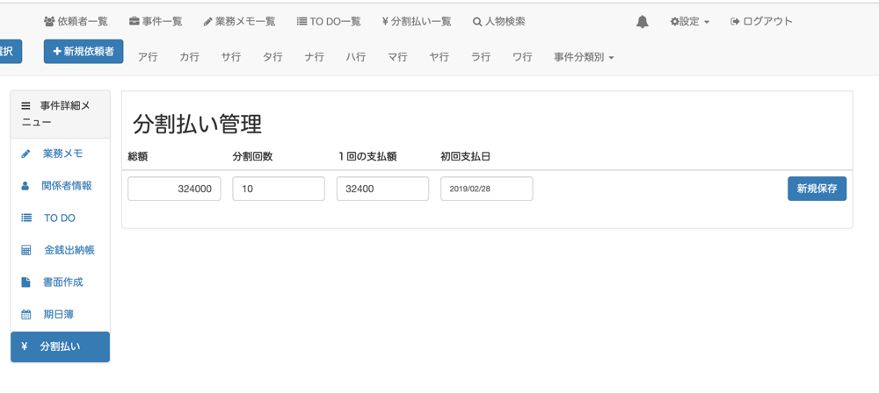The image size is (879, 393).
Task: Click the list icon beside TO DO
Action: [25, 218]
